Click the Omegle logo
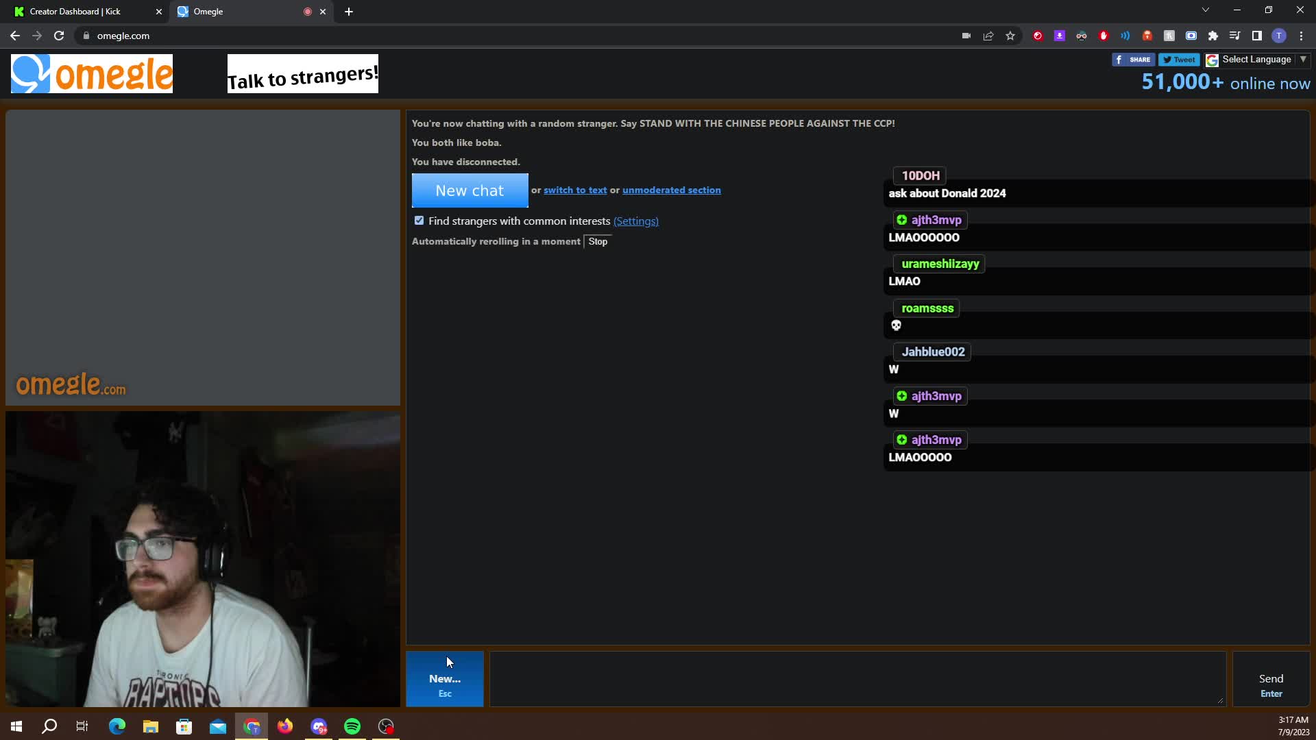Image resolution: width=1316 pixels, height=740 pixels. (92, 73)
